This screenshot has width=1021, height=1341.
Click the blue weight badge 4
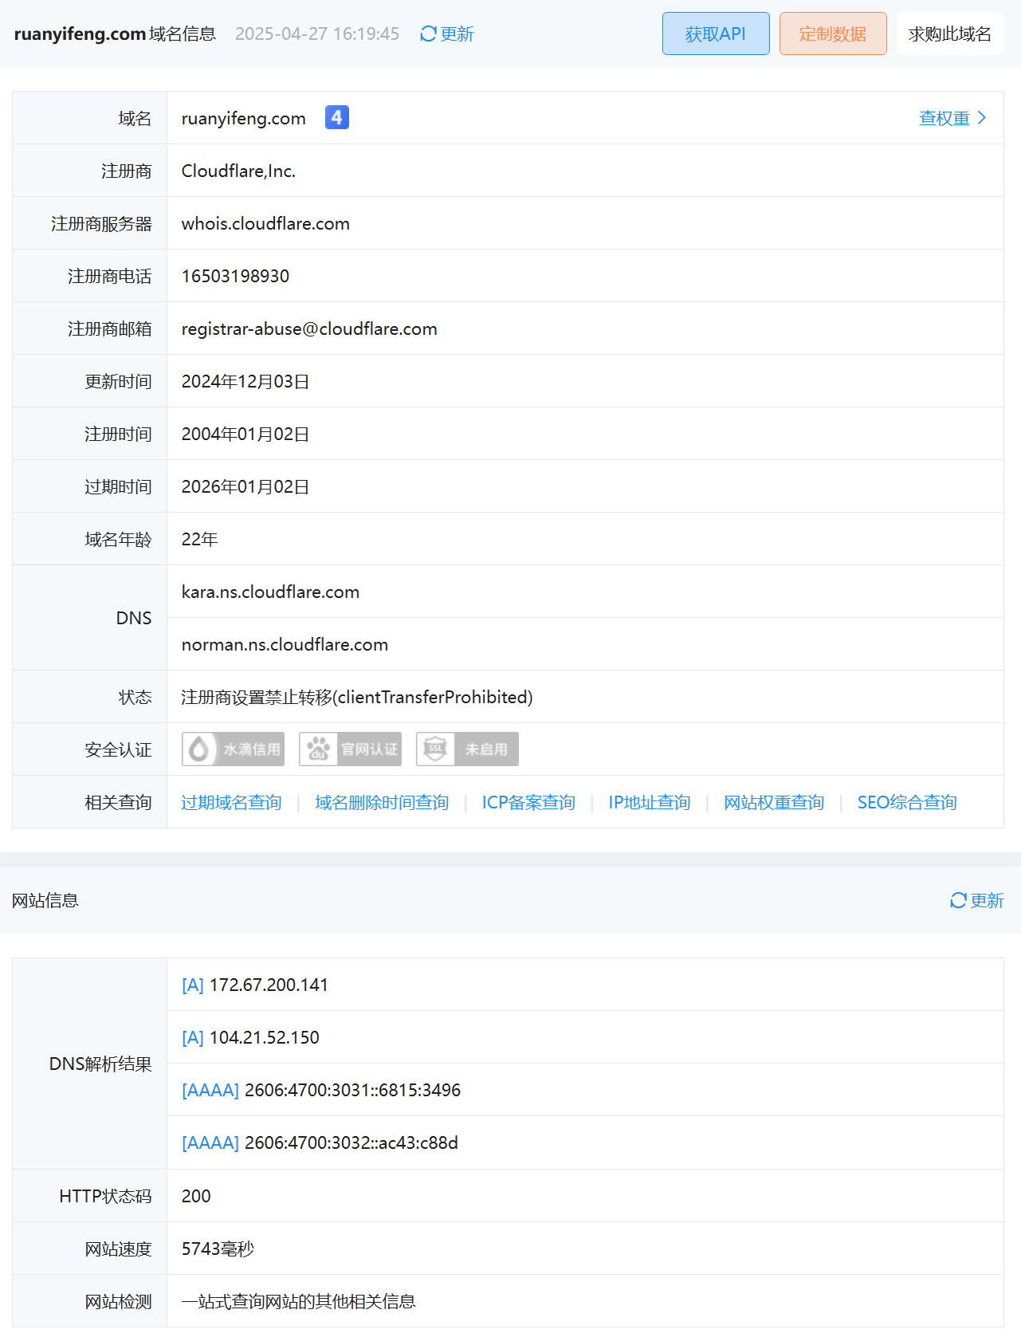[337, 117]
